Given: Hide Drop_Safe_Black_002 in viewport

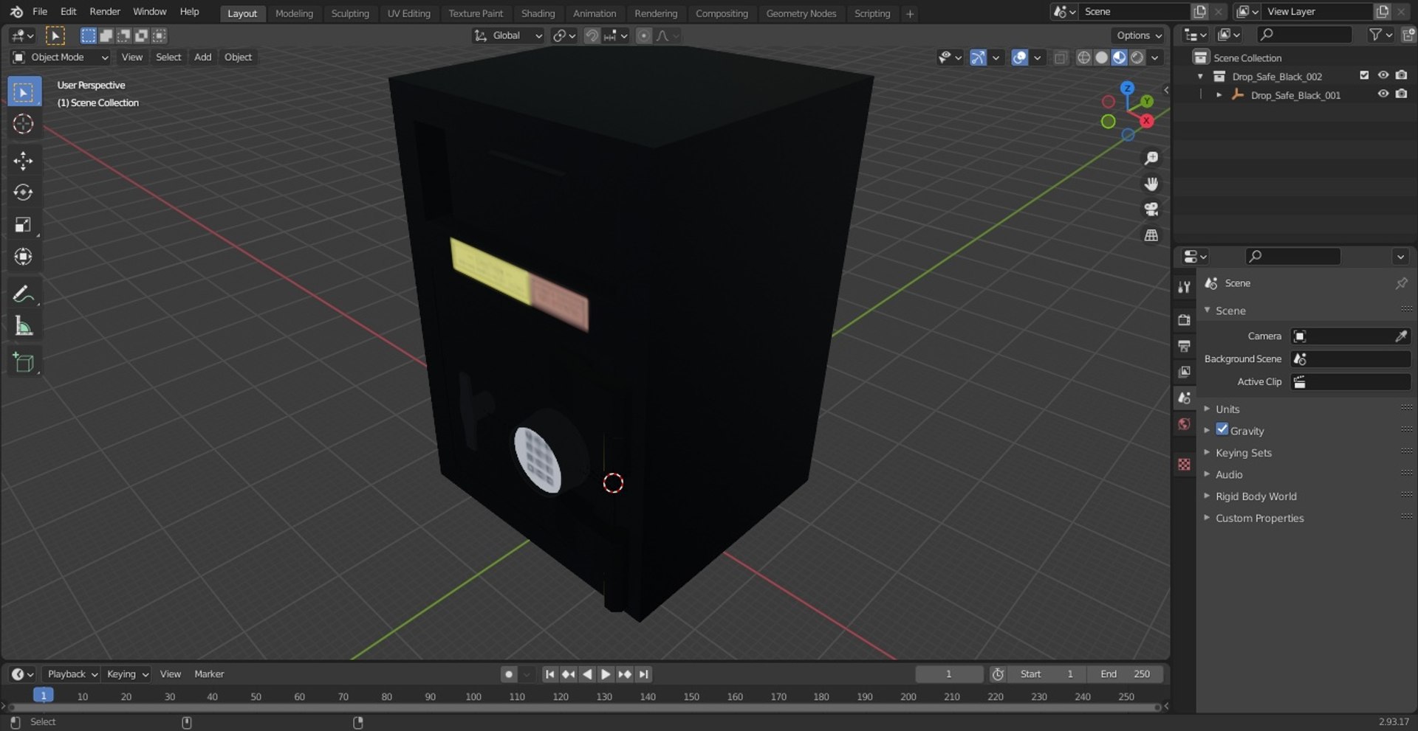Looking at the screenshot, I should (1383, 75).
